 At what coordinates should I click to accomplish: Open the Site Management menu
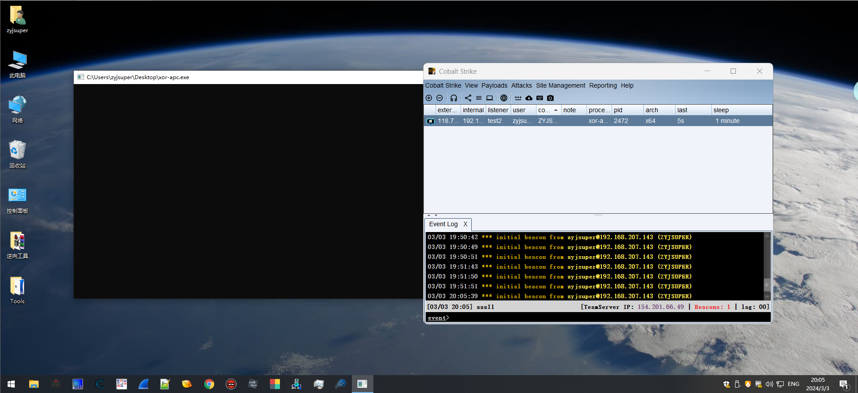560,85
